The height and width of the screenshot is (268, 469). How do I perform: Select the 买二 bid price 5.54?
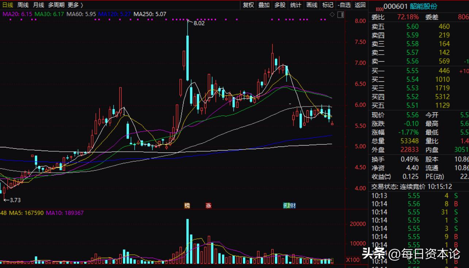click(412, 79)
